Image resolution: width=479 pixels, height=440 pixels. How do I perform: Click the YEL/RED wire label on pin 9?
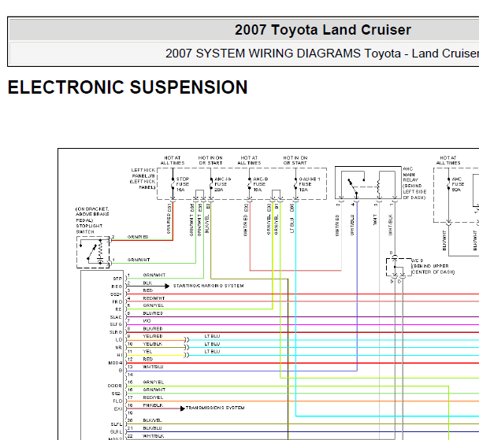153,336
